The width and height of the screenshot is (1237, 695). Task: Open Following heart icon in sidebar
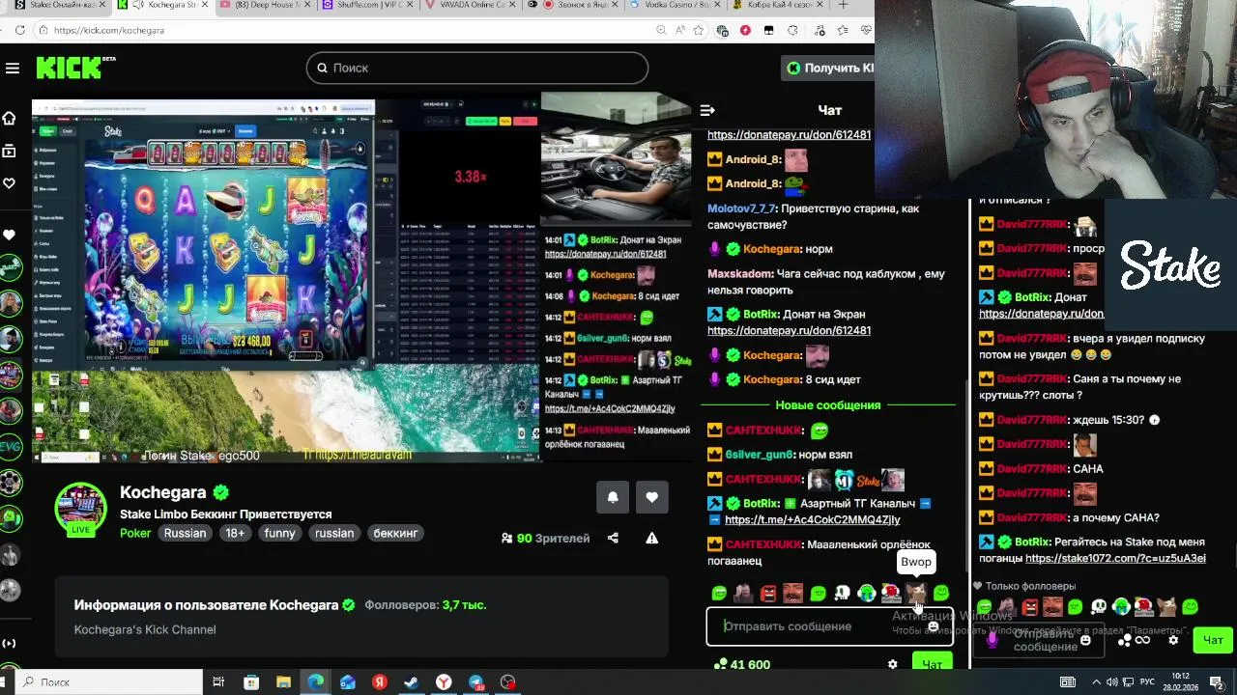coord(10,183)
